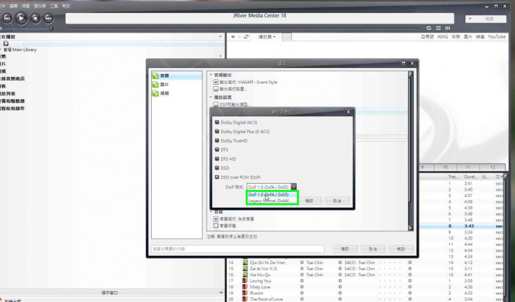
Task: Open the YouTube link in browser bar
Action: 497,37
